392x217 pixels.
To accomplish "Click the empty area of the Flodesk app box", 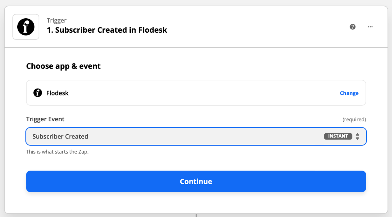I will click(203, 93).
